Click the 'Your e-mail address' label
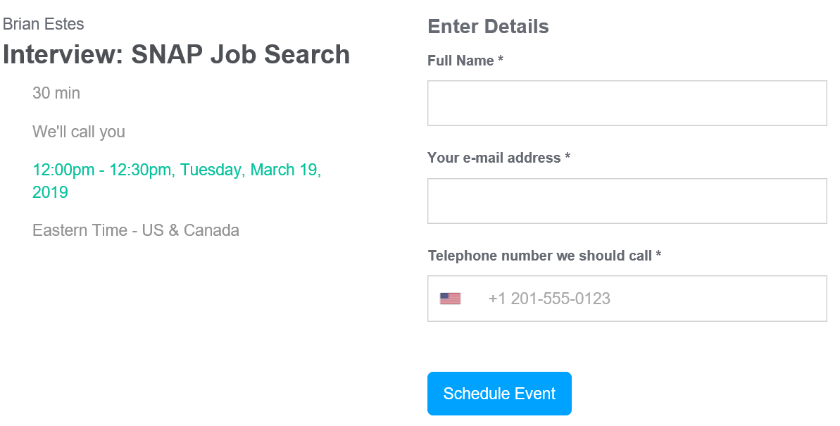840x426 pixels. tap(494, 158)
